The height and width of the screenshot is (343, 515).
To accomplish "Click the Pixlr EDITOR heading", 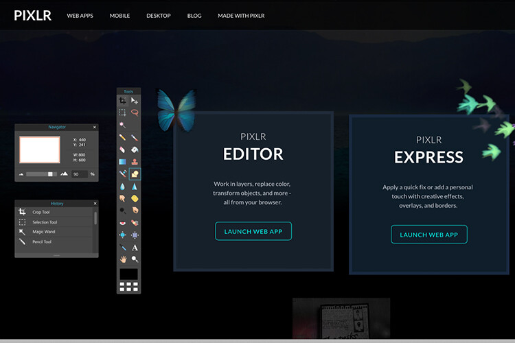I will pyautogui.click(x=253, y=154).
